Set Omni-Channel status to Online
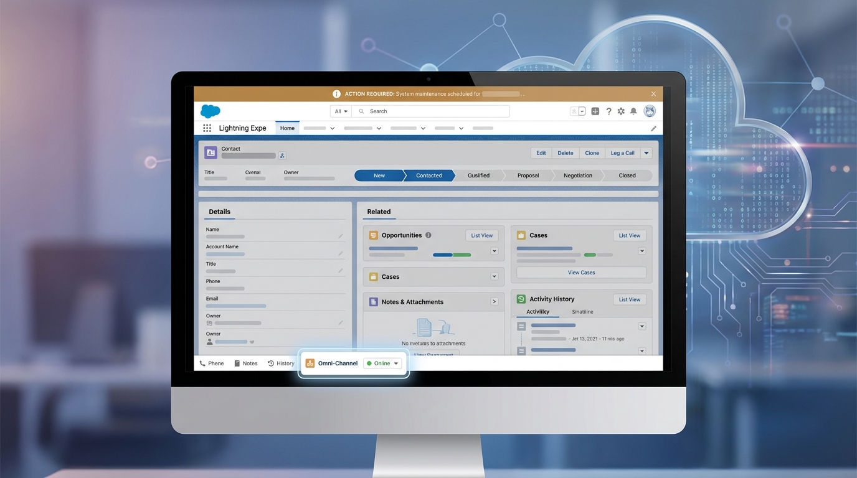The image size is (857, 478). point(382,363)
